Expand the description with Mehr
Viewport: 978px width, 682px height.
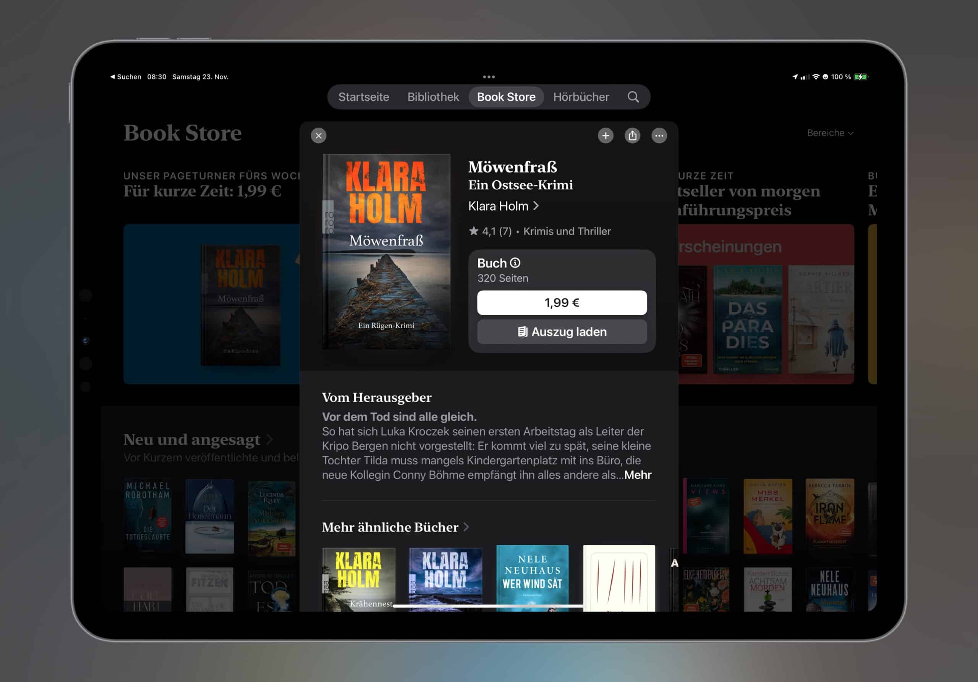tap(638, 475)
